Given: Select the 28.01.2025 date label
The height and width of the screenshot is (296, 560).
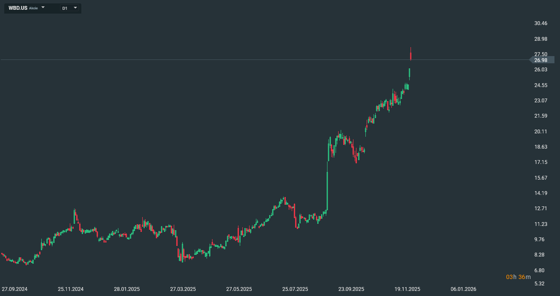Looking at the screenshot, I should tap(127, 289).
